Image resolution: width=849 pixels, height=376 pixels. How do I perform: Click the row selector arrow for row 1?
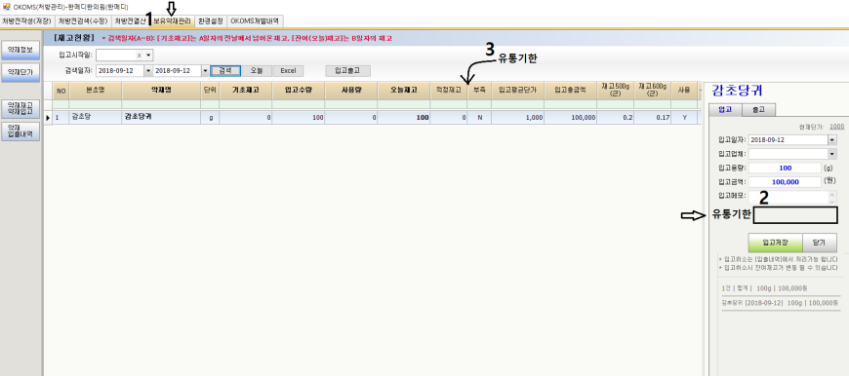[48, 117]
